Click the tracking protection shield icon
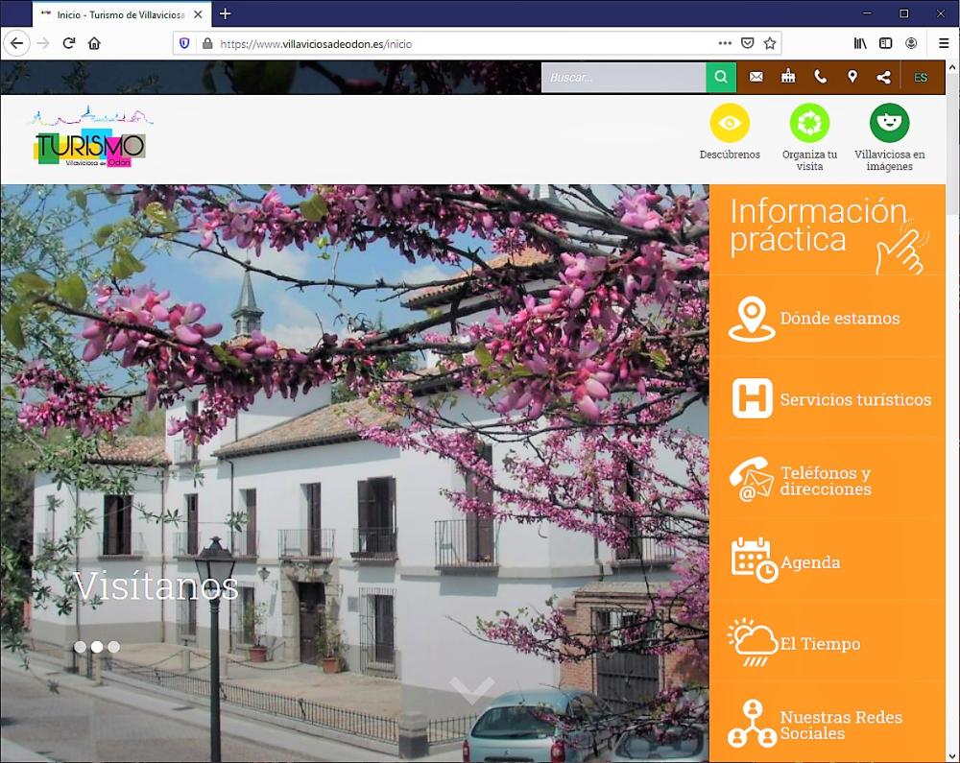Image resolution: width=960 pixels, height=763 pixels. coord(183,43)
